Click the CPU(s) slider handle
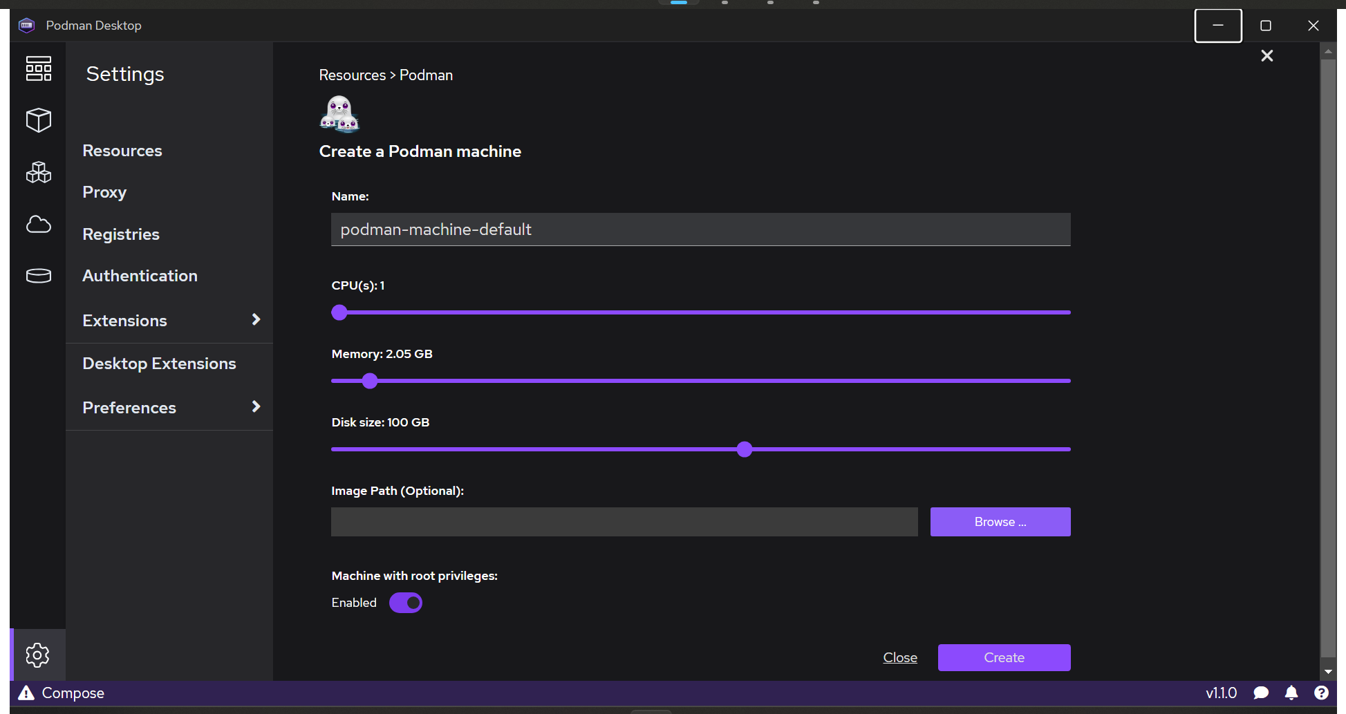1346x714 pixels. point(339,312)
